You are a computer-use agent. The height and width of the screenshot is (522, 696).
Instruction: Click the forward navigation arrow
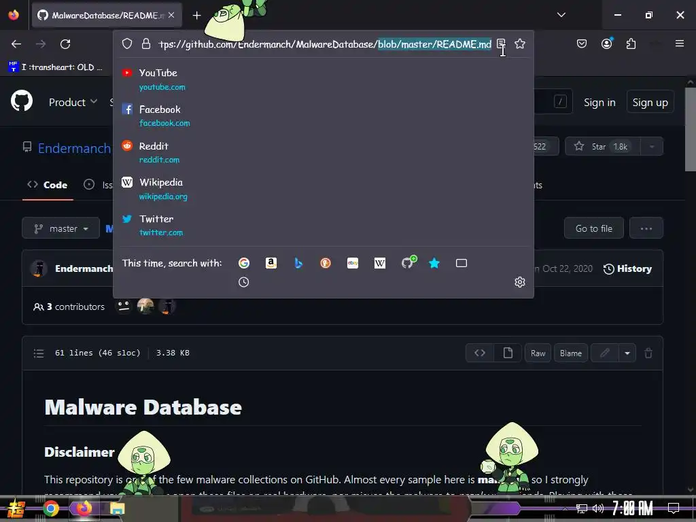41,44
